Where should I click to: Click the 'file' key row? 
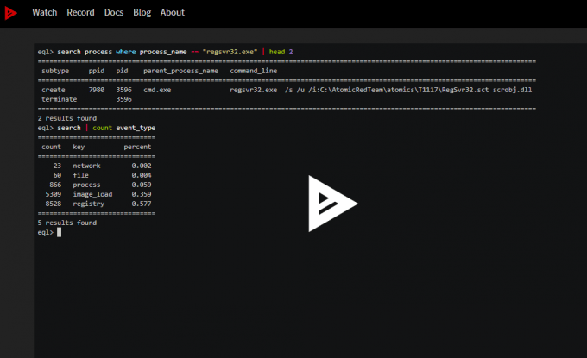(x=80, y=175)
